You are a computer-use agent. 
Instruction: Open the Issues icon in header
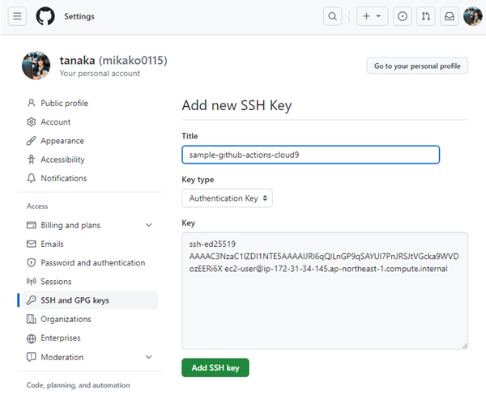[402, 16]
